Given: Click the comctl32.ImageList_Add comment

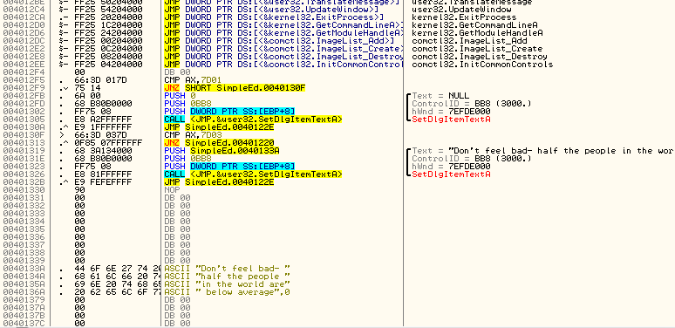Looking at the screenshot, I should point(469,41).
